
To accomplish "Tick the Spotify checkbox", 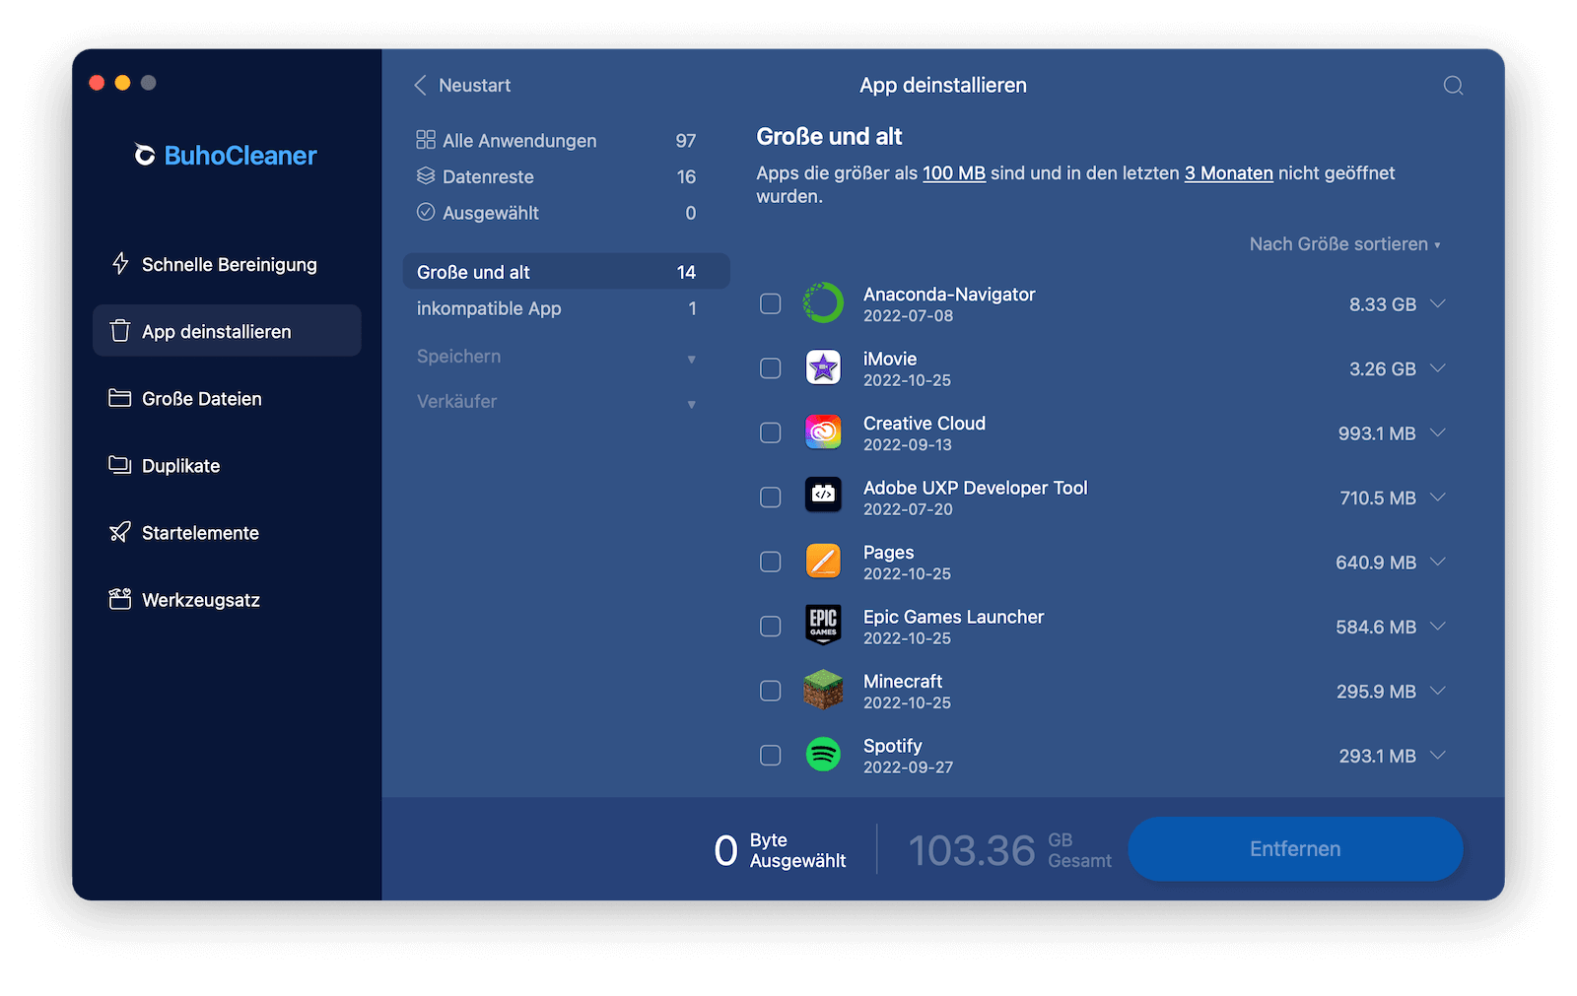I will [771, 756].
